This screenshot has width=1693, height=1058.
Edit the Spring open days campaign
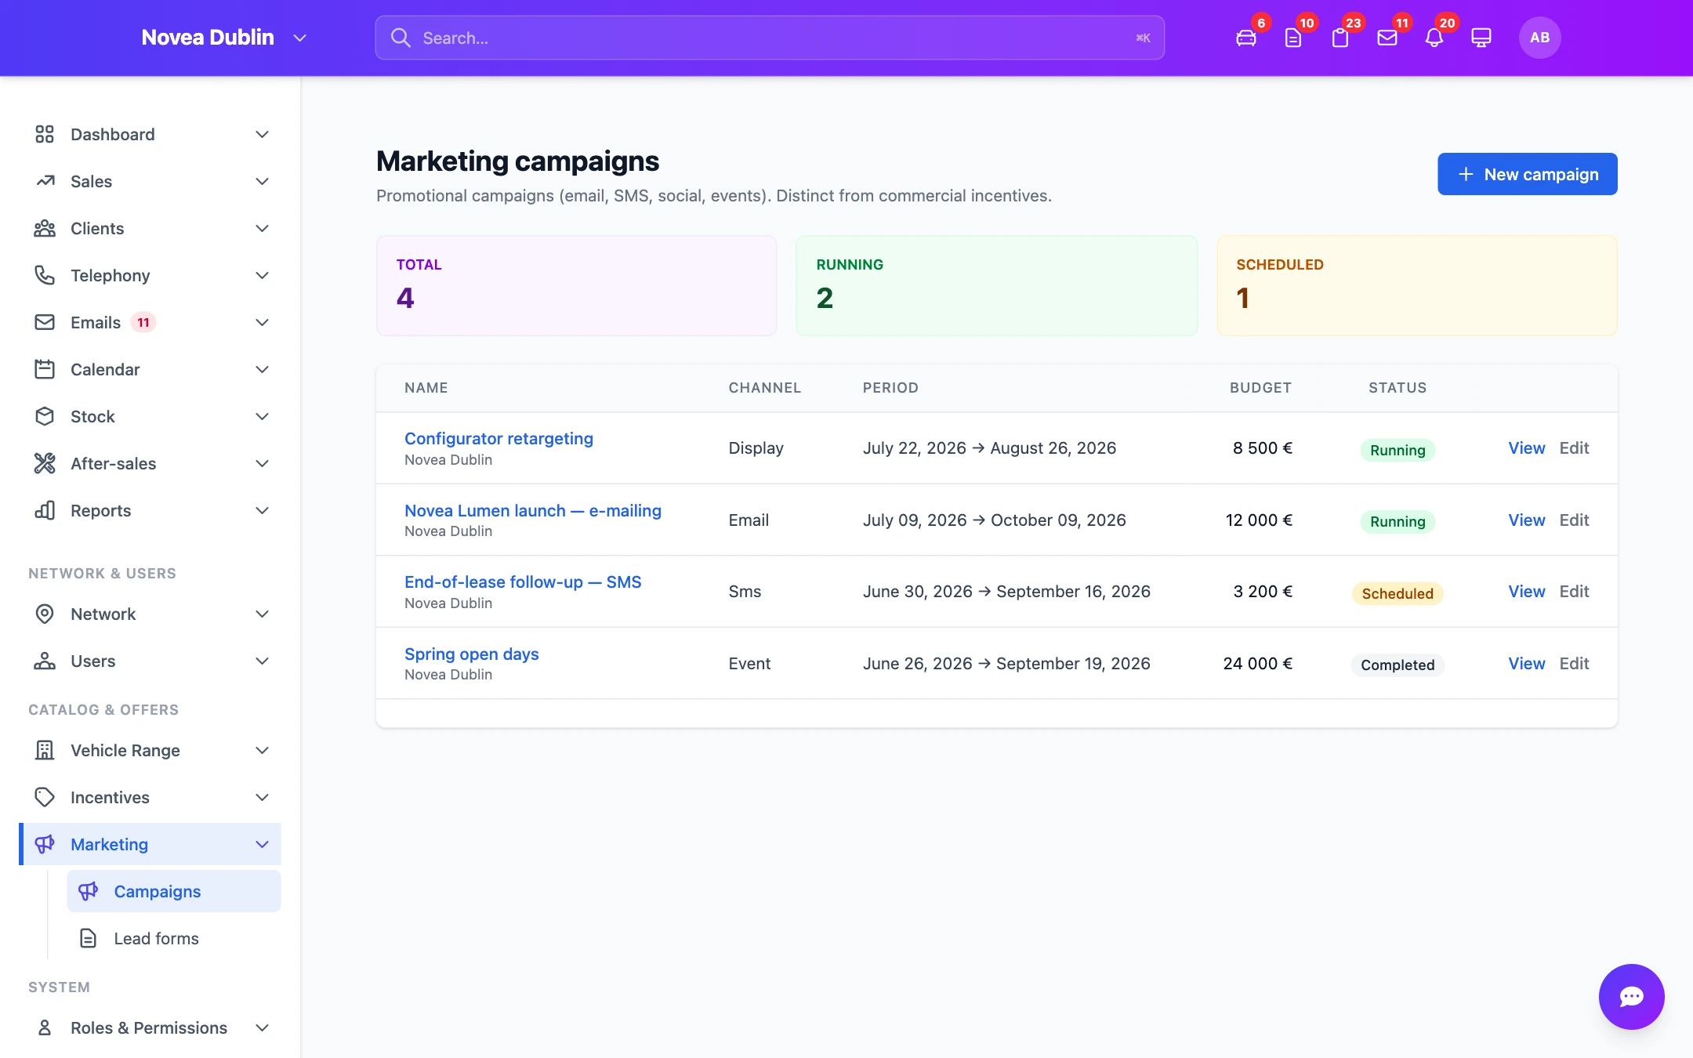[x=1574, y=663]
